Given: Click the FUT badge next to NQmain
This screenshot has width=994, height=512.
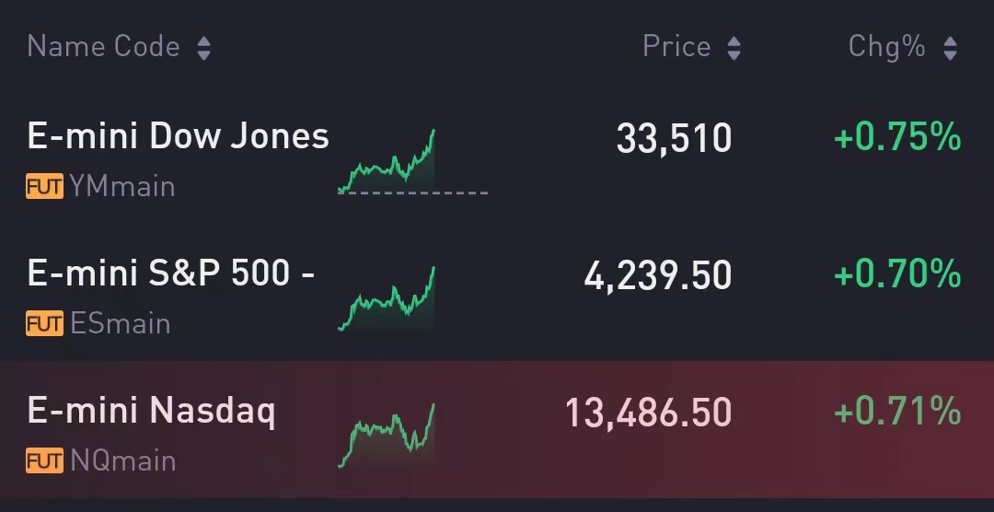Looking at the screenshot, I should pos(44,460).
